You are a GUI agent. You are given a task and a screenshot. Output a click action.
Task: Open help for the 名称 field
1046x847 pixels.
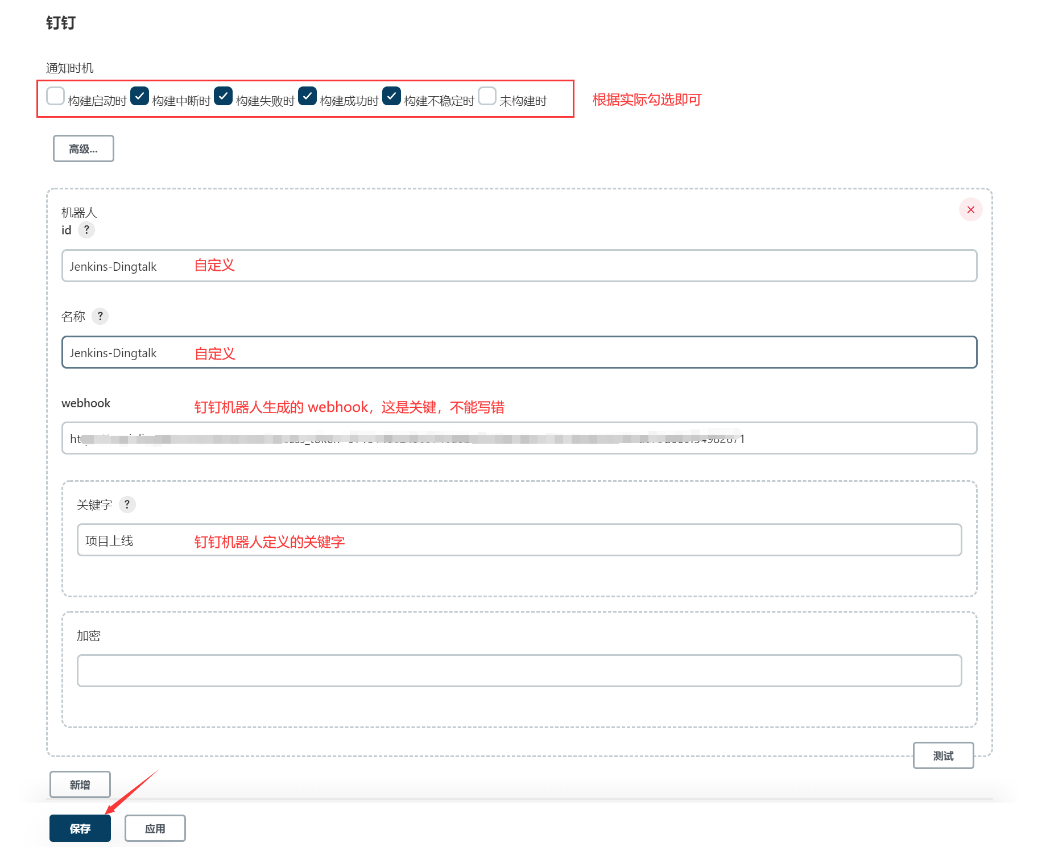tap(100, 316)
